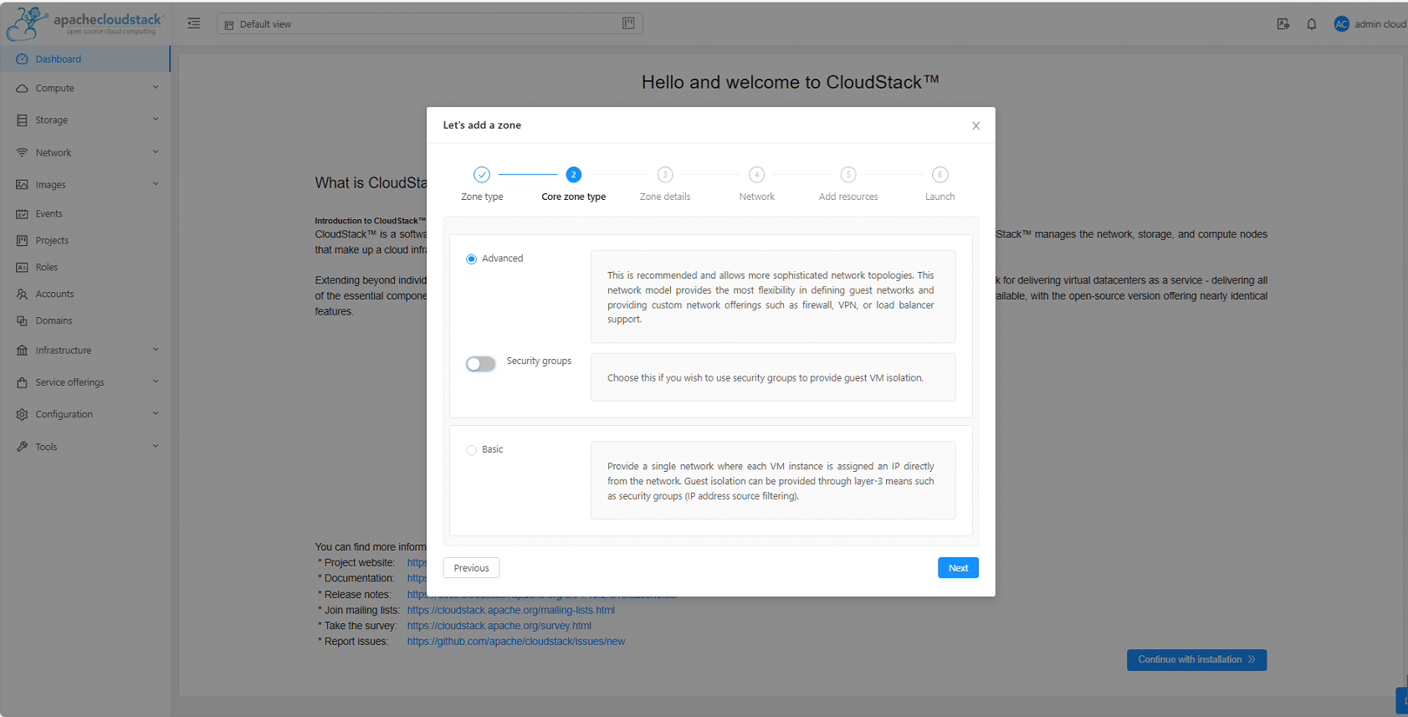Enable the Security groups switch
The image size is (1408, 717).
(481, 364)
